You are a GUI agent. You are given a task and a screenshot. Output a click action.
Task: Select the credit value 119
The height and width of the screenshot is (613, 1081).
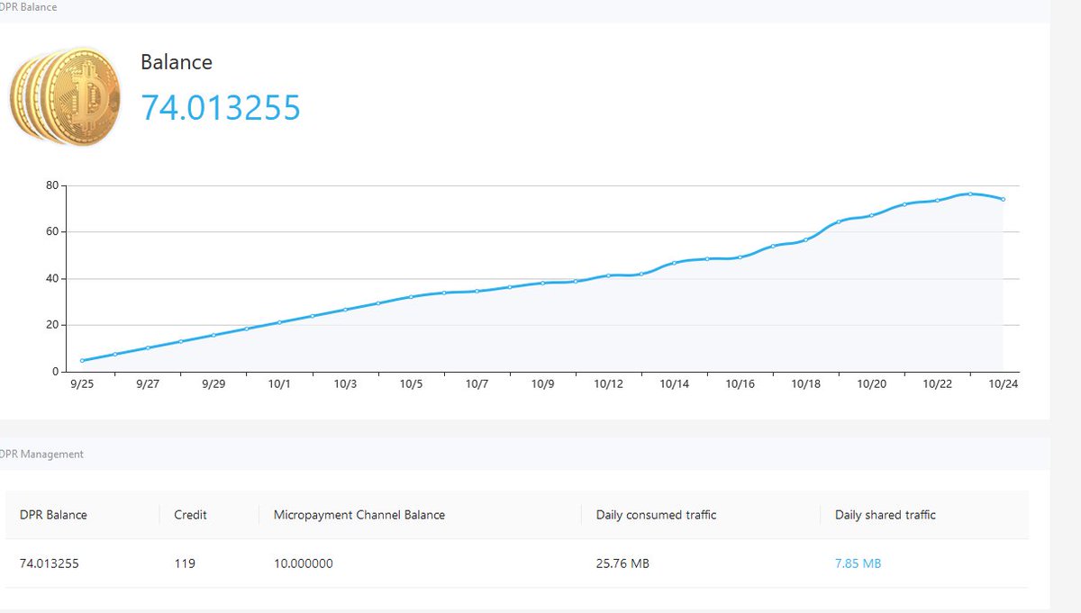[x=185, y=563]
